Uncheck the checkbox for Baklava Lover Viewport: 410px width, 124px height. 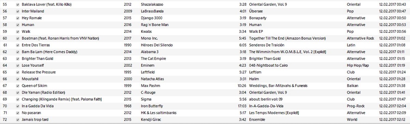[x=18, y=4]
